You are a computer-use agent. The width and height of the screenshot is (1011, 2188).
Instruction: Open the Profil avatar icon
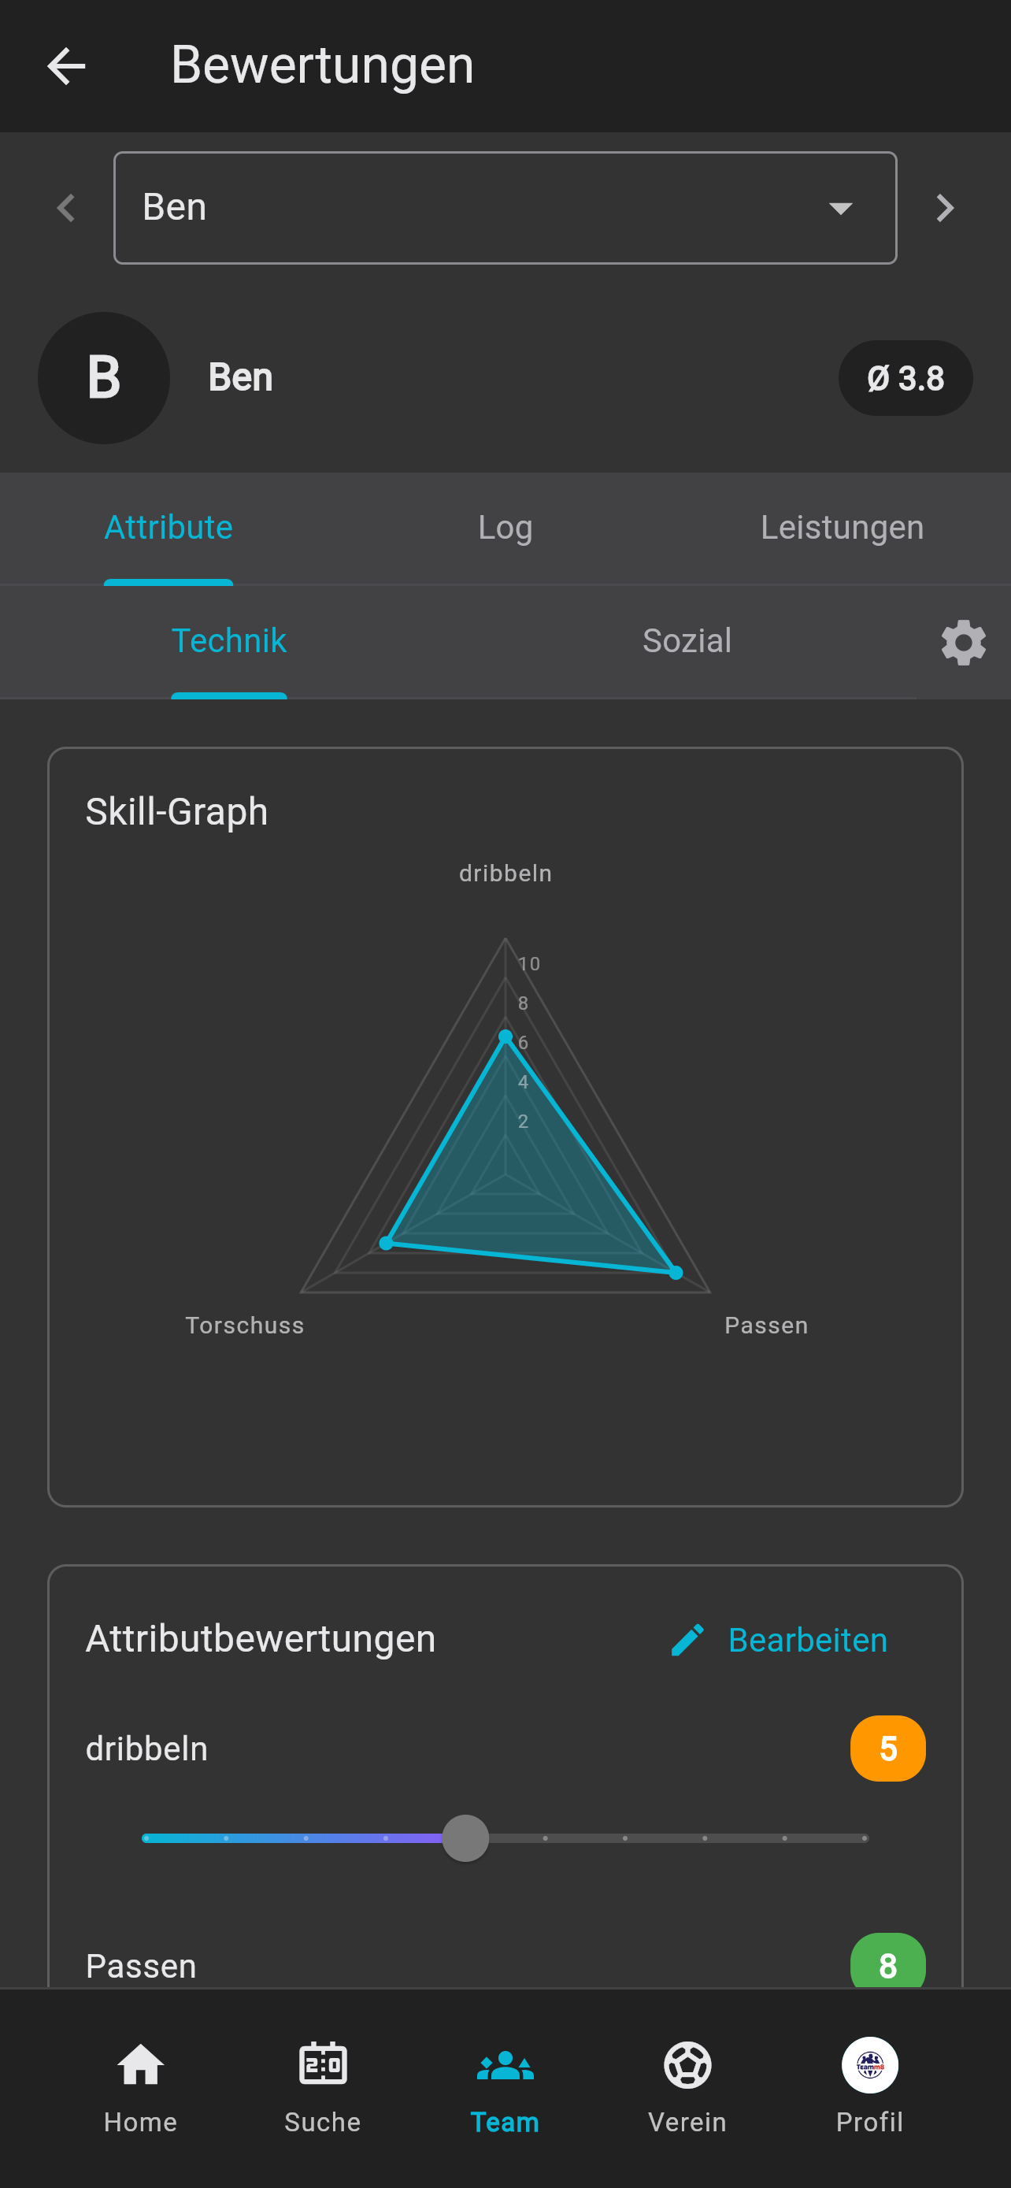point(869,2066)
